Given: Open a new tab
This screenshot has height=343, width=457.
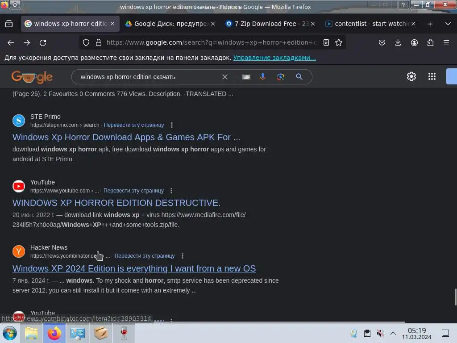Looking at the screenshot, I should pyautogui.click(x=430, y=24).
